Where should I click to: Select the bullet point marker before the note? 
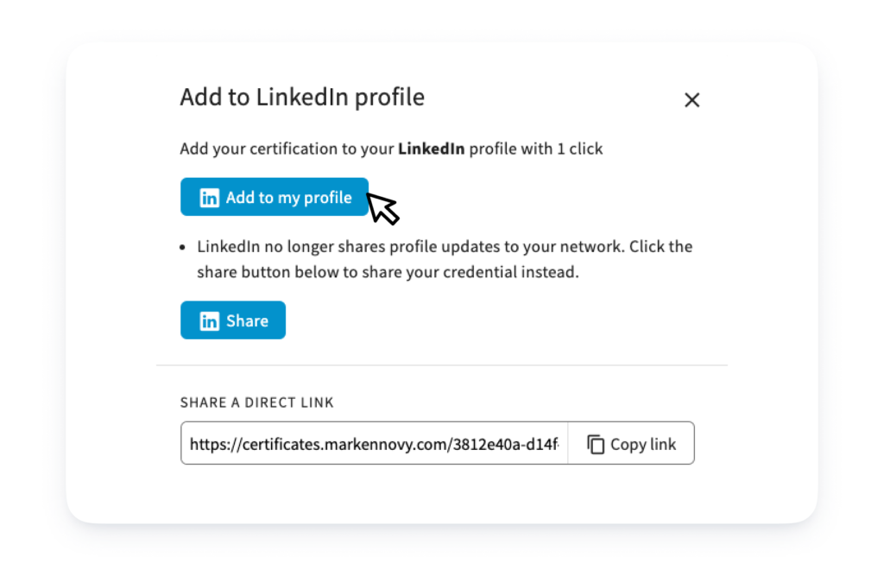tap(182, 247)
